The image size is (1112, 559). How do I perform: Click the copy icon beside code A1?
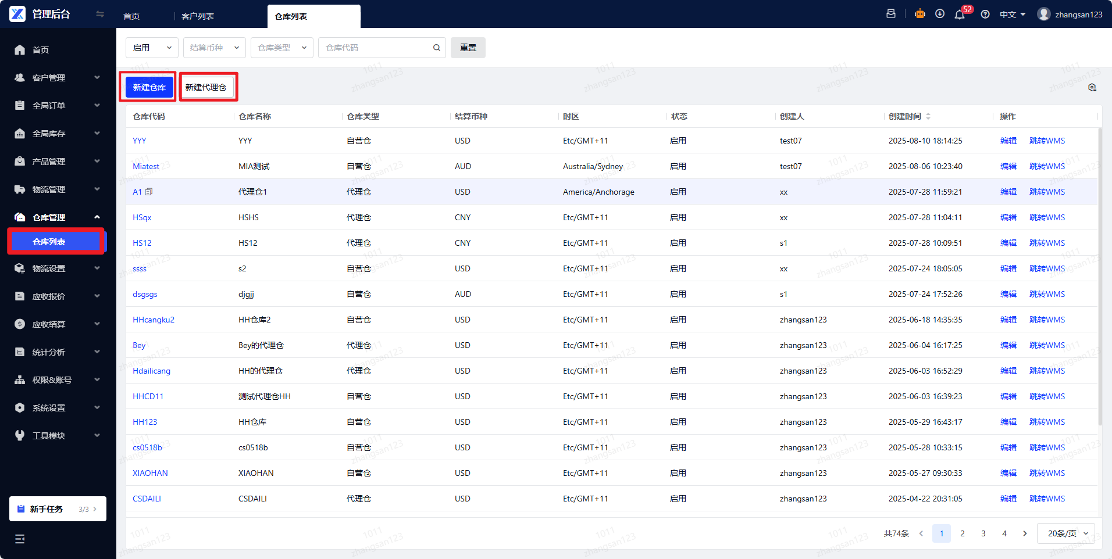pos(149,192)
